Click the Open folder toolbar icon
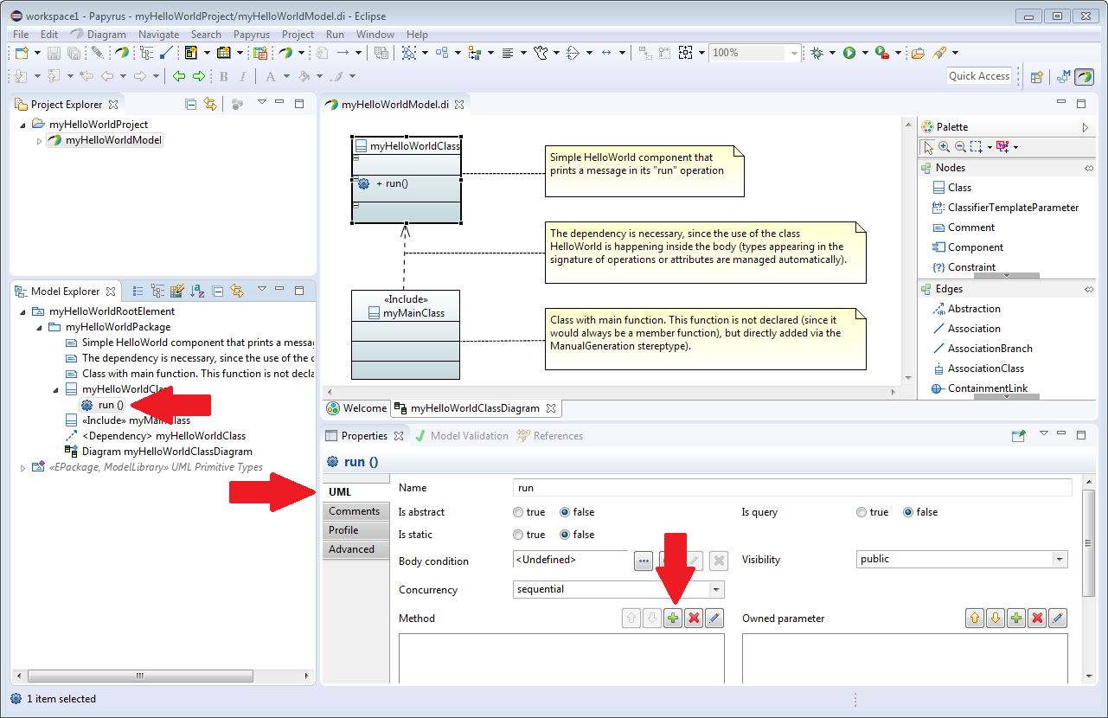The width and height of the screenshot is (1108, 718). tap(918, 53)
